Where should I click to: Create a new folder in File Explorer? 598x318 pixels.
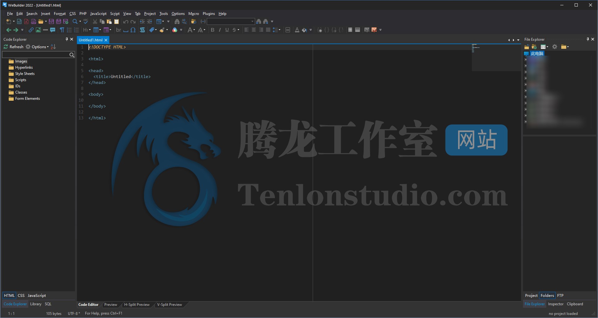click(534, 47)
